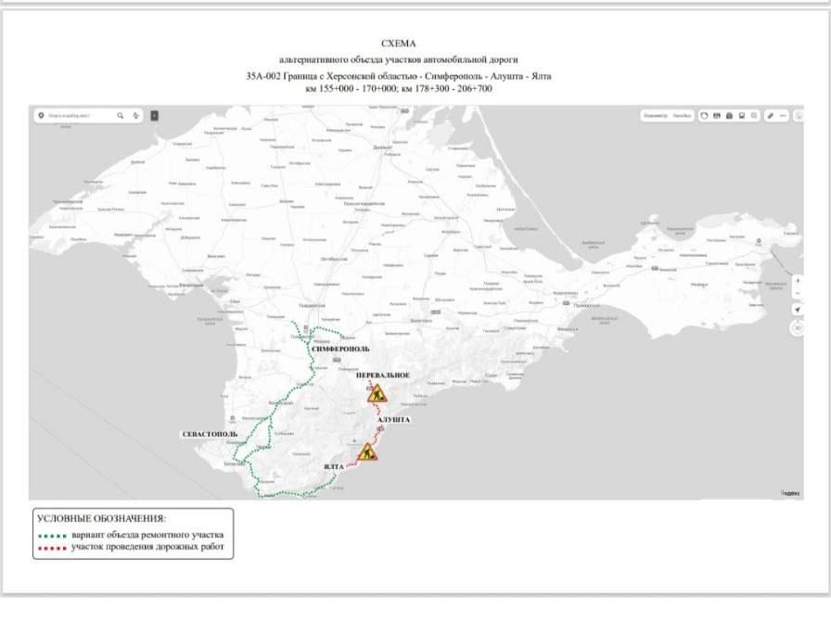This screenshot has width=831, height=623.
Task: Toggle the parking layer icon in map toolbar
Action: coord(729,116)
